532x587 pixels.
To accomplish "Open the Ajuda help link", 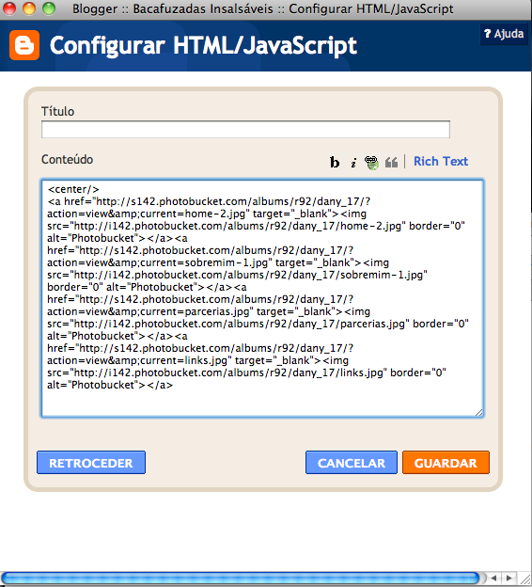I will pos(504,34).
